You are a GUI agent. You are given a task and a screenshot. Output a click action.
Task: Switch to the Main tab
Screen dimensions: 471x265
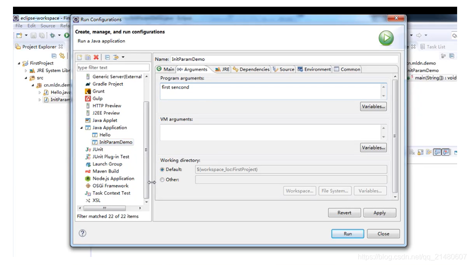[165, 69]
